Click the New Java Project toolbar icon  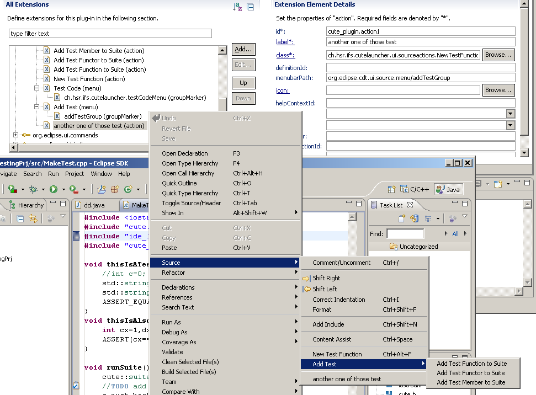coord(102,189)
